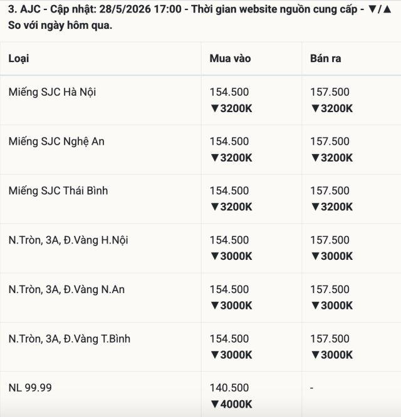The height and width of the screenshot is (417, 401).
Task: Select the Miếng SJC Hà Nội row label
Action: click(52, 92)
